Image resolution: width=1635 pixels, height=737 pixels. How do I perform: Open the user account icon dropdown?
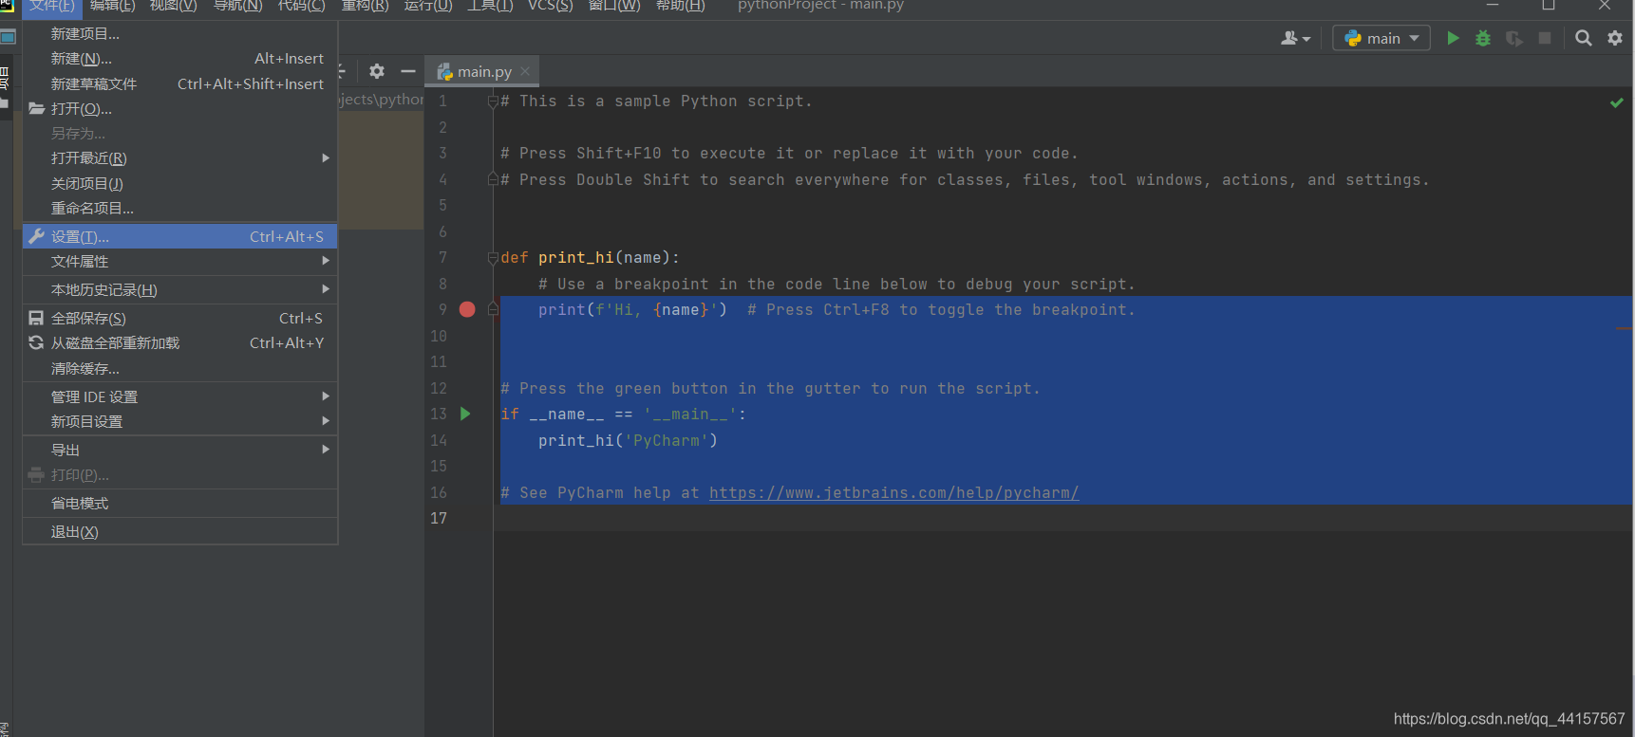pos(1295,38)
